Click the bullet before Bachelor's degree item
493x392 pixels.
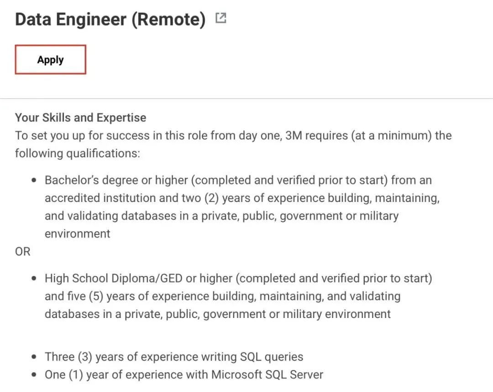pos(34,180)
